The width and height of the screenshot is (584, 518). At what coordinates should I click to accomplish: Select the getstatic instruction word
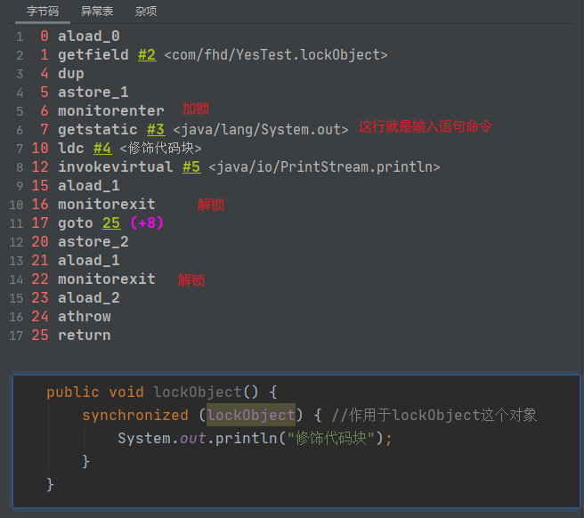98,130
